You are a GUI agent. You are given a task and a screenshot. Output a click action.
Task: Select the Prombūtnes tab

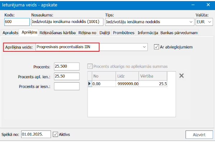124,33
